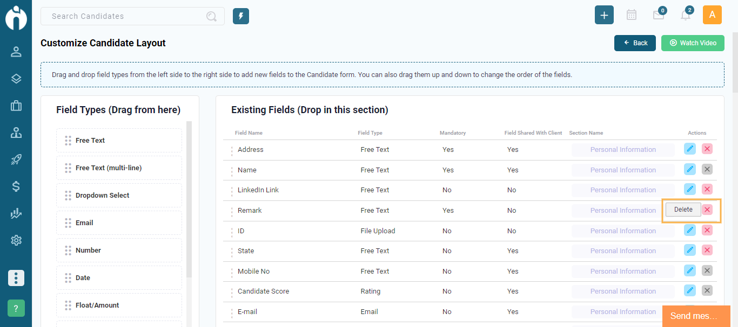Edit the LinkedIn Link field
Viewport: 738px width, 327px height.
pos(690,189)
